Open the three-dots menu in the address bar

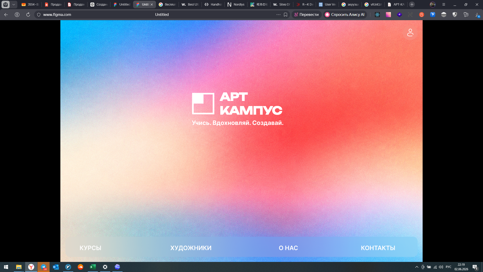[278, 15]
